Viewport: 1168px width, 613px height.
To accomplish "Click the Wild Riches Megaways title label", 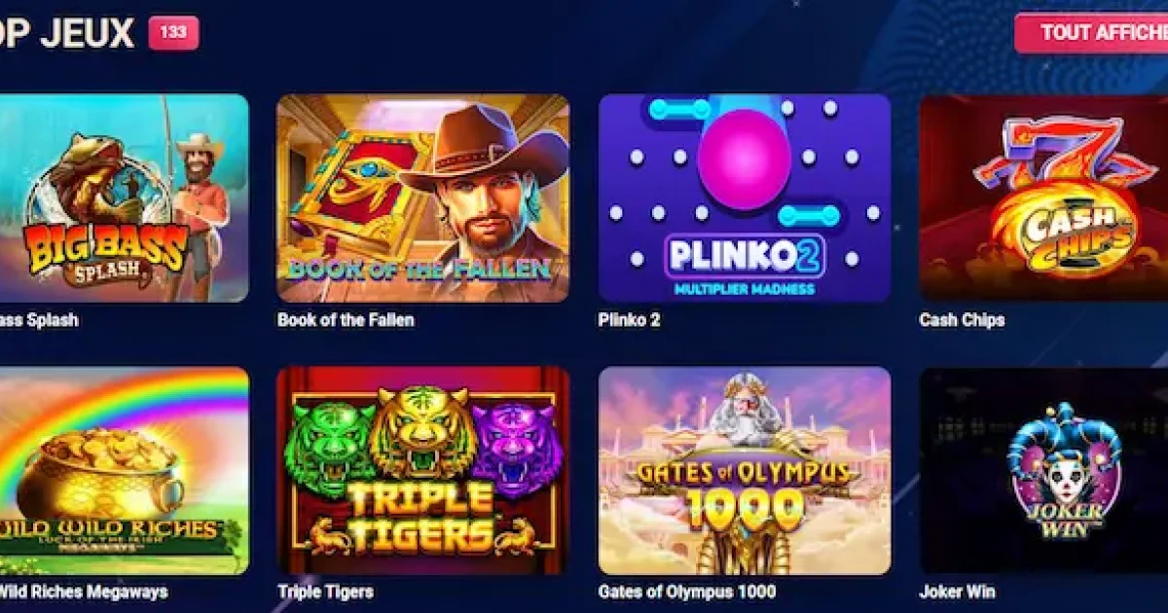I will click(x=84, y=592).
